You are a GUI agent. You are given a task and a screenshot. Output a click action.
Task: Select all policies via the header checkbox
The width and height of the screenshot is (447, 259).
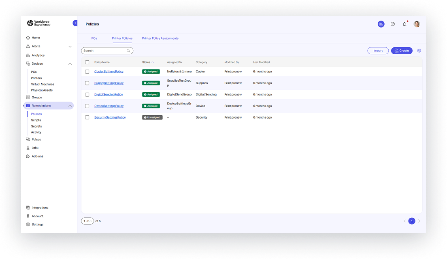click(x=87, y=62)
